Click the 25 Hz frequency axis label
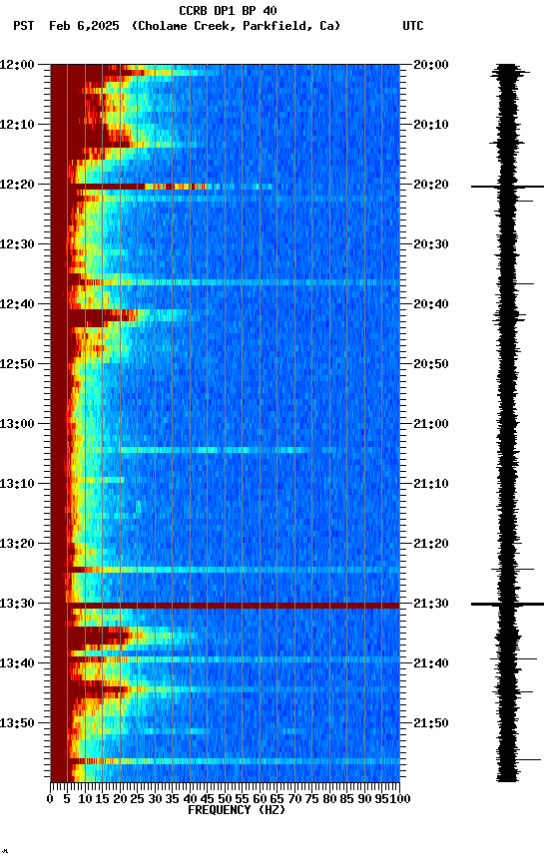Image resolution: width=551 pixels, height=862 pixels. tap(138, 800)
